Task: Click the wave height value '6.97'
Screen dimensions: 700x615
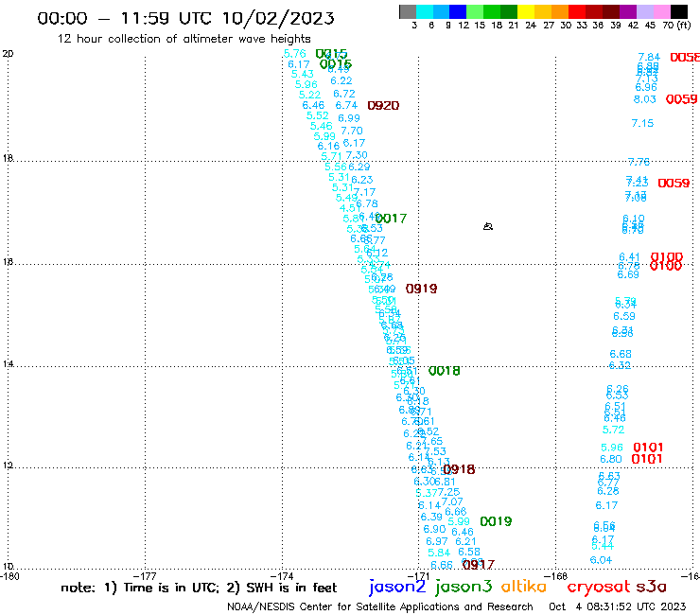Action: 437,542
